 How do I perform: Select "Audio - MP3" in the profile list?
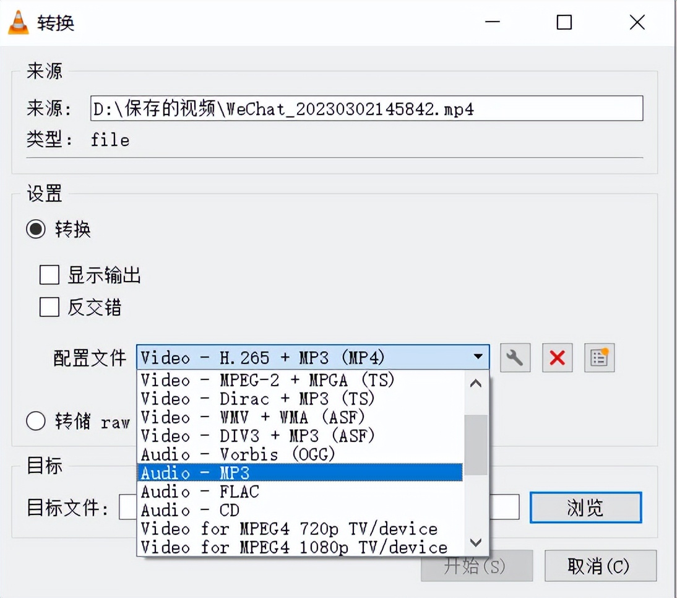click(278, 472)
